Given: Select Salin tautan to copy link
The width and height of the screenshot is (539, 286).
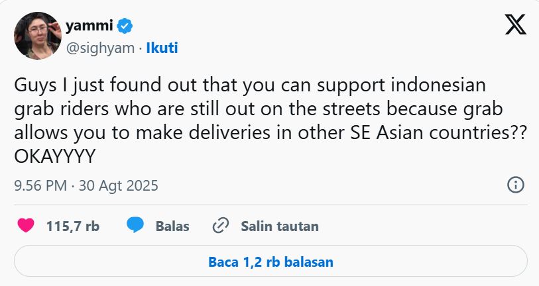Looking at the screenshot, I should (x=279, y=226).
